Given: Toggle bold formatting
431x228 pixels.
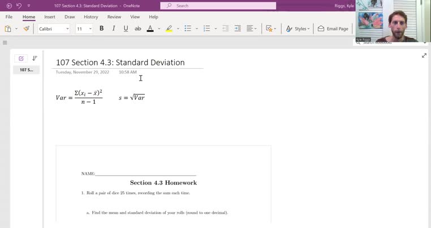Looking at the screenshot, I should (101, 29).
